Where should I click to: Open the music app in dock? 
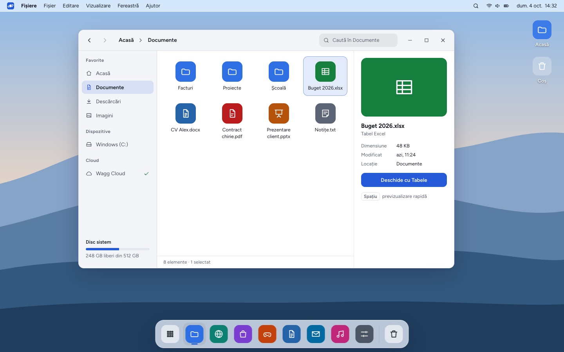pos(340,334)
